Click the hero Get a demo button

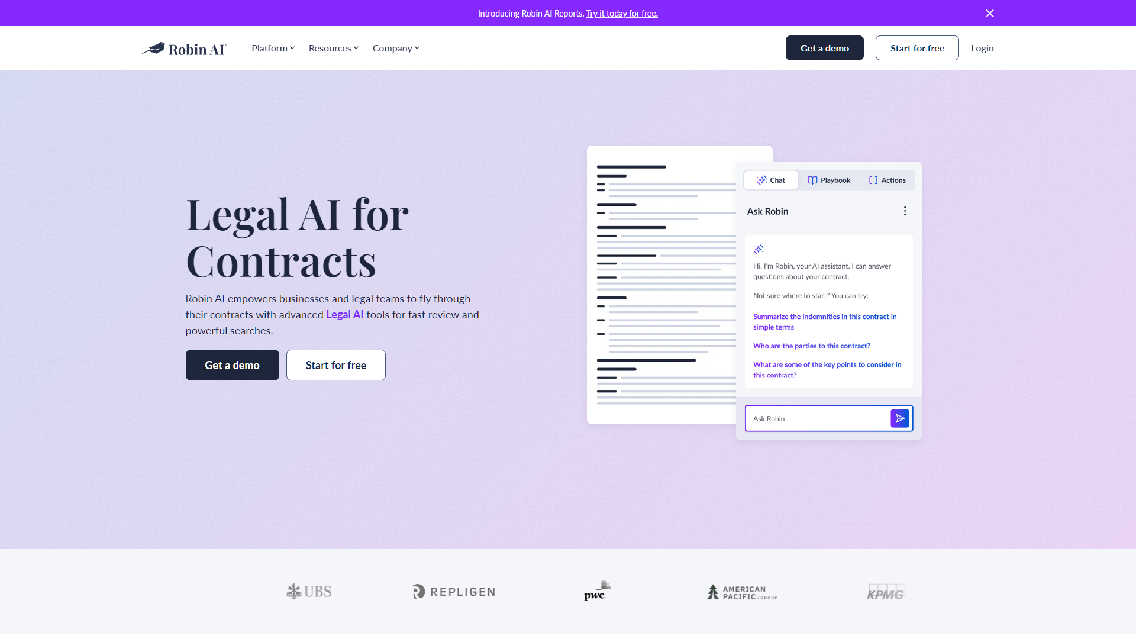click(232, 365)
